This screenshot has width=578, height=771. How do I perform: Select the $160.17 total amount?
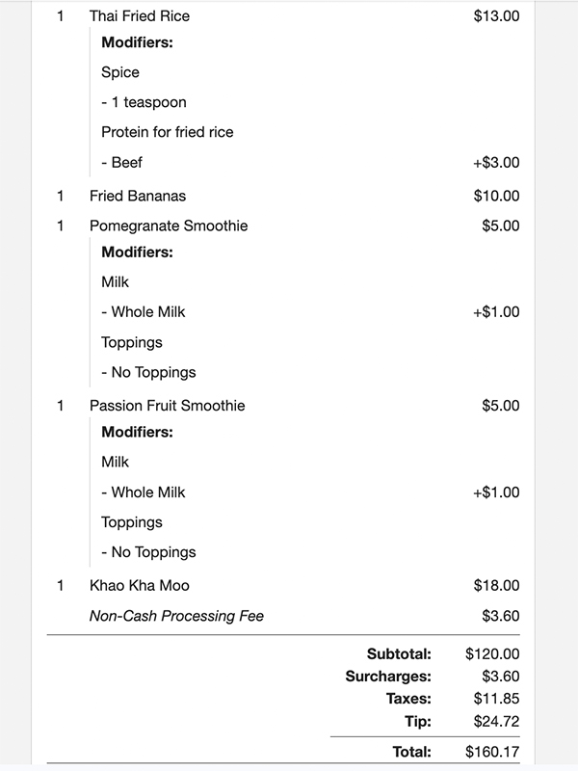pyautogui.click(x=492, y=752)
